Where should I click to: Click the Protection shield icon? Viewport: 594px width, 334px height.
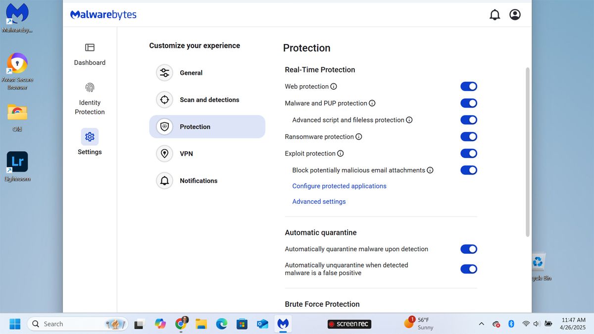(164, 126)
